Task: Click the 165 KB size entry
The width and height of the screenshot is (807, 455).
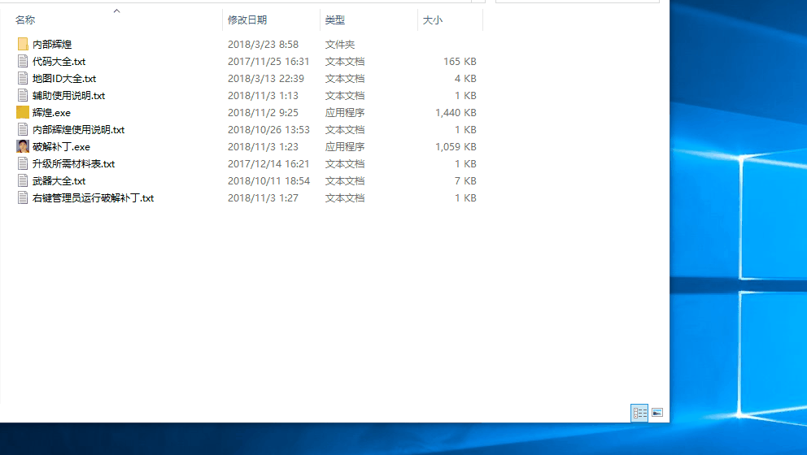Action: [460, 62]
